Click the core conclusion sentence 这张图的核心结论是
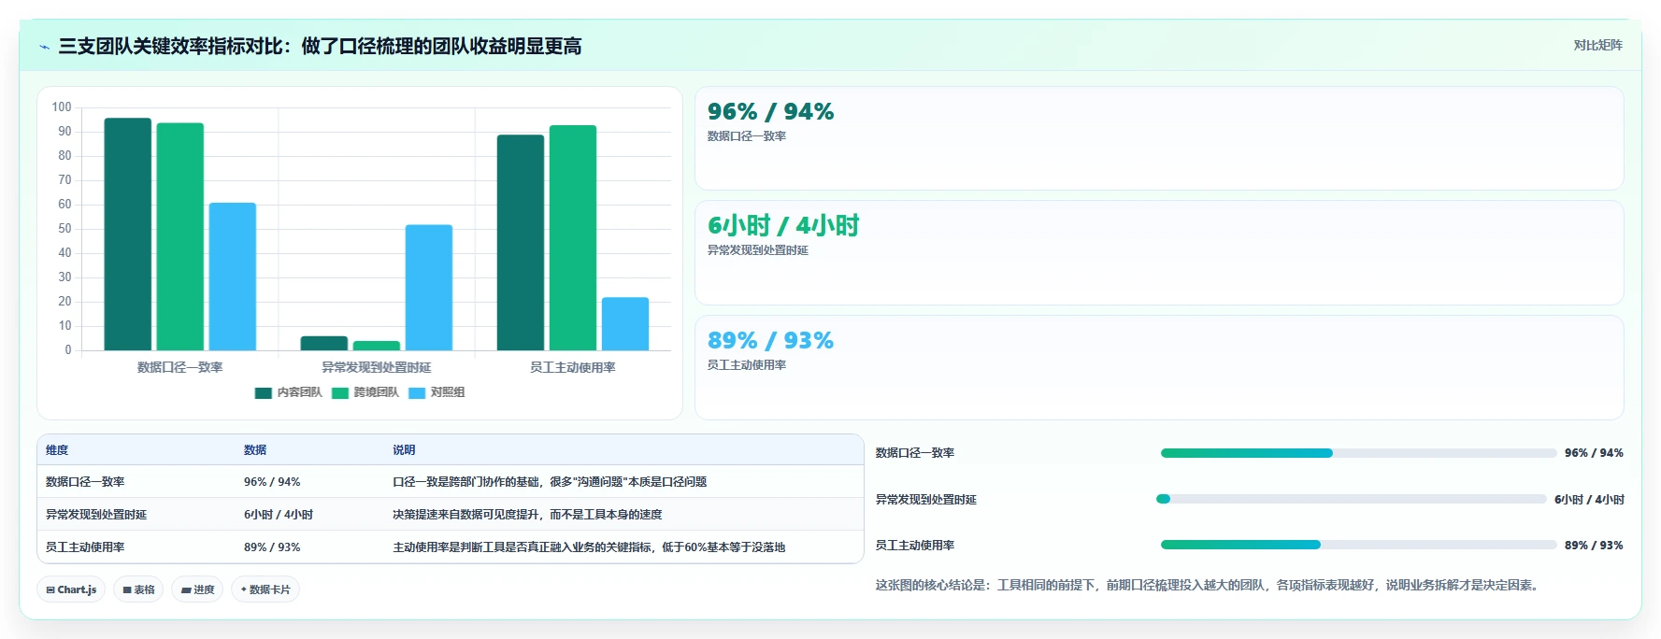Image resolution: width=1661 pixels, height=639 pixels. [x=1209, y=586]
